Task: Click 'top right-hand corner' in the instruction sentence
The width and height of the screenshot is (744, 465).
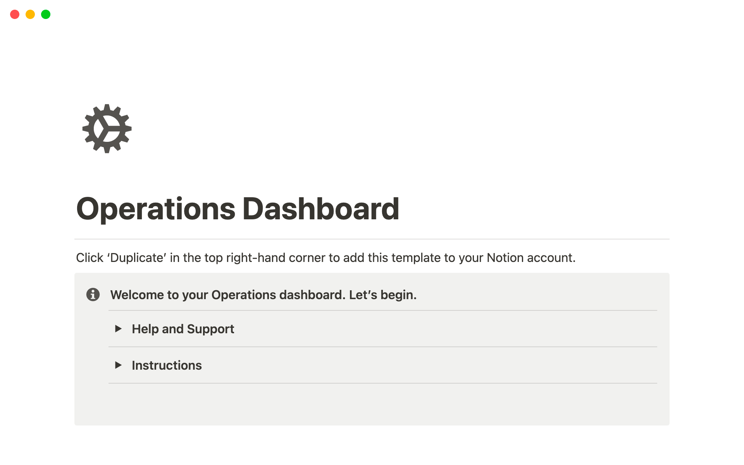Action: [x=265, y=258]
